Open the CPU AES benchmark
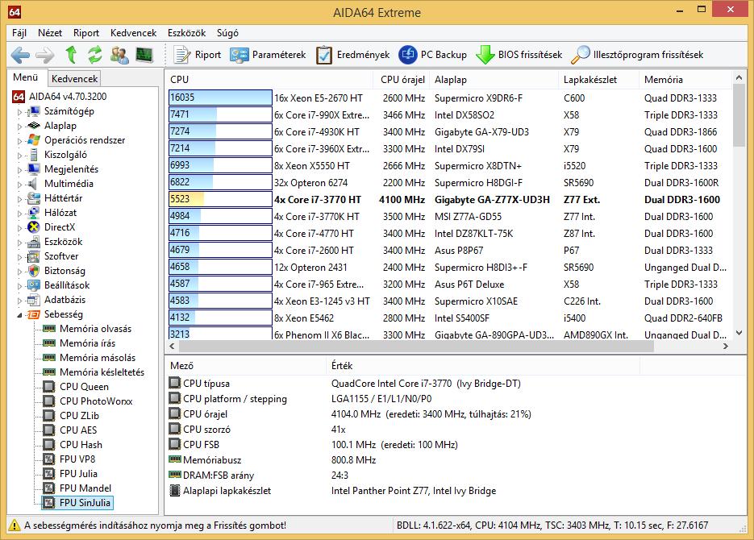This screenshot has width=754, height=540. click(x=78, y=430)
